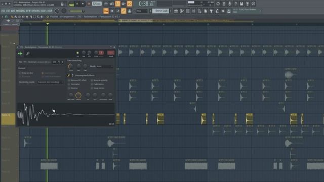Image resolution: width=324 pixels, height=182 pixels.
Task: Open the plugin picker plug icon
Action: [211, 11]
